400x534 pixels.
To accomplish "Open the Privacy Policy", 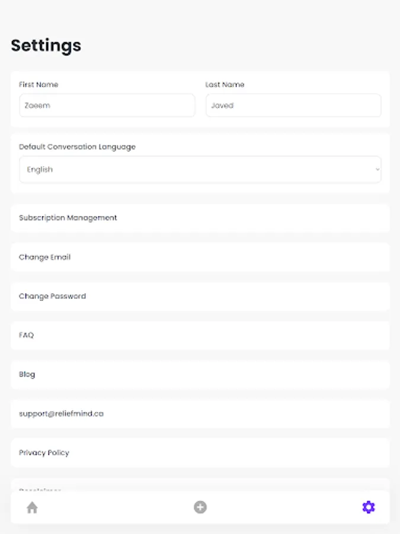I will click(200, 453).
